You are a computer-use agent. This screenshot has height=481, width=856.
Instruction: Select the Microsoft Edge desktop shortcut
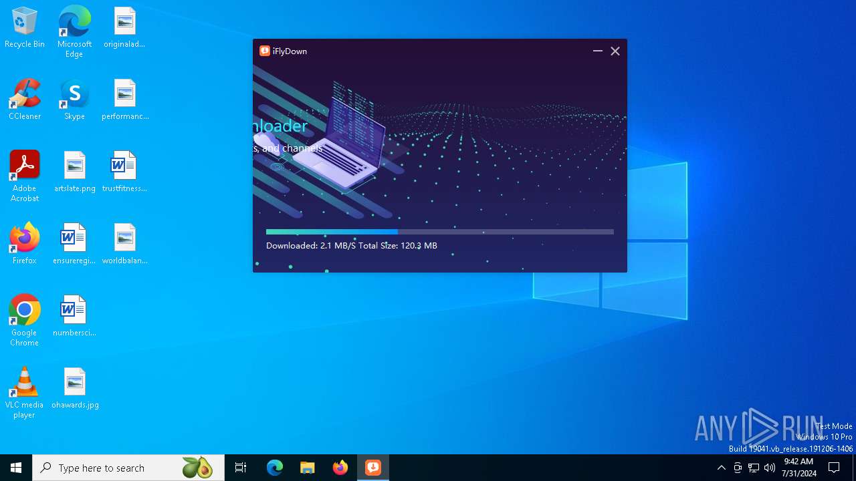tap(74, 32)
